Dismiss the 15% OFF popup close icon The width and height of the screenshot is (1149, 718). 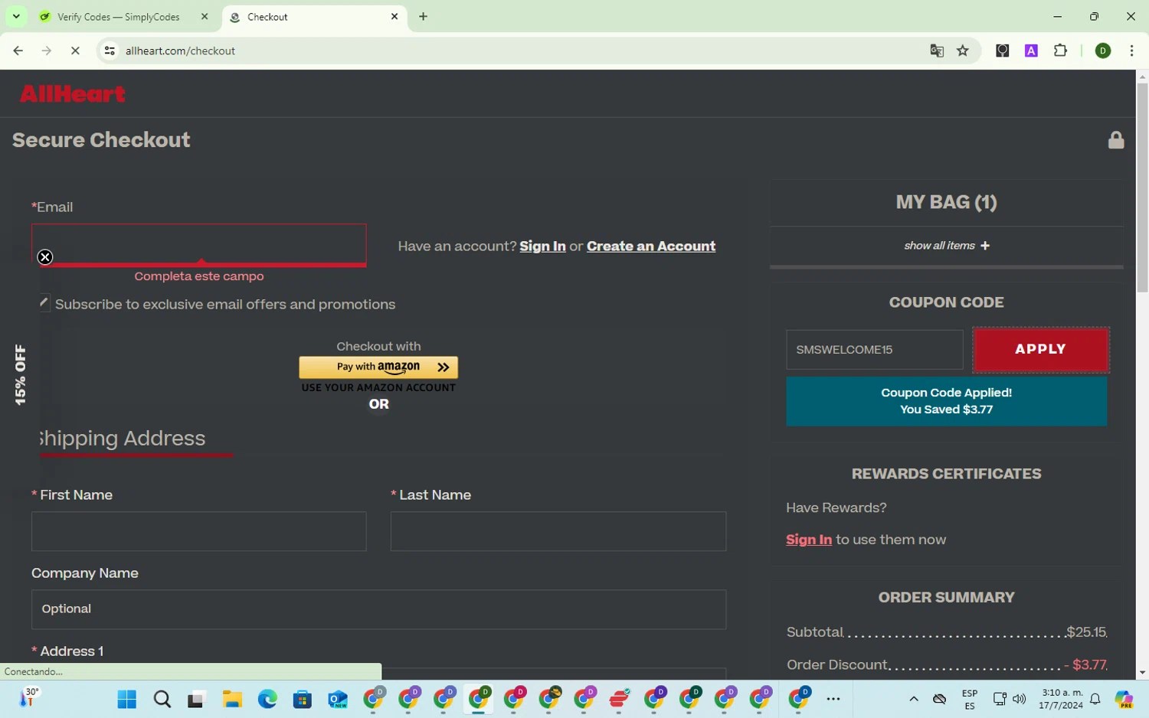coord(45,257)
